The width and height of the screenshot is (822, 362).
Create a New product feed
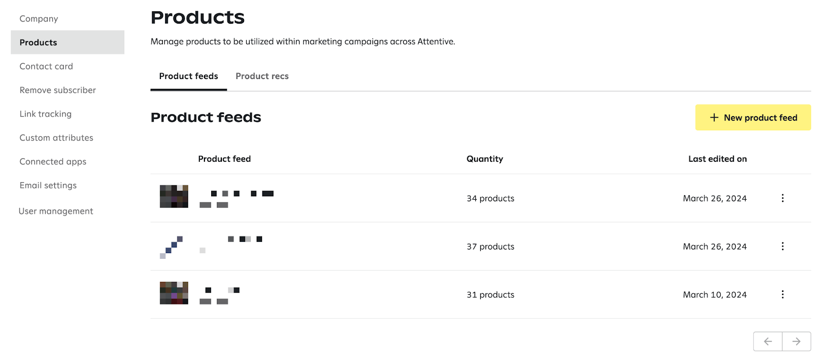[x=753, y=117]
